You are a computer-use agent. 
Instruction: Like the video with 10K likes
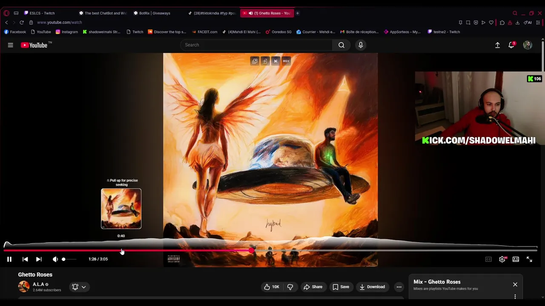tap(272, 287)
